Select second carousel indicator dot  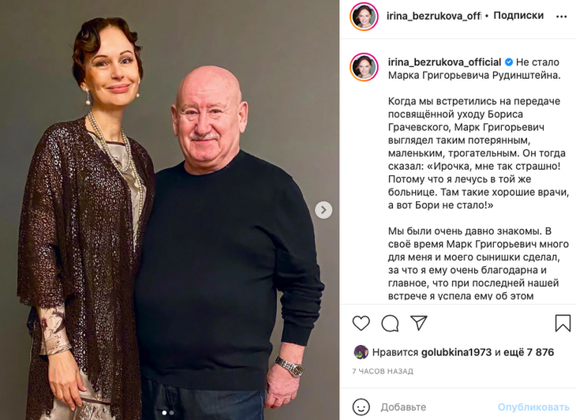point(171,413)
